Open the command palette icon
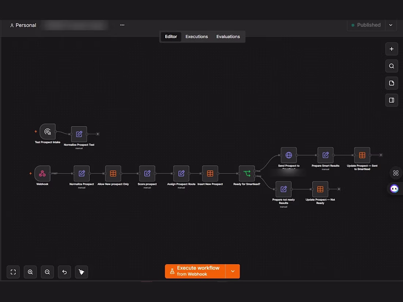Image resolution: width=403 pixels, height=302 pixels. click(x=396, y=173)
